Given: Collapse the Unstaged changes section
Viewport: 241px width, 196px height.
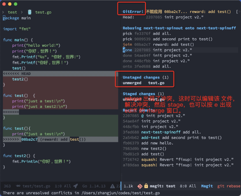Looking at the screenshot, I should 141,77.
